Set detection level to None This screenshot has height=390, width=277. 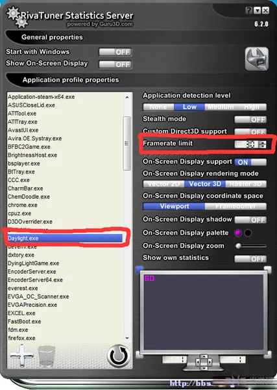click(158, 107)
